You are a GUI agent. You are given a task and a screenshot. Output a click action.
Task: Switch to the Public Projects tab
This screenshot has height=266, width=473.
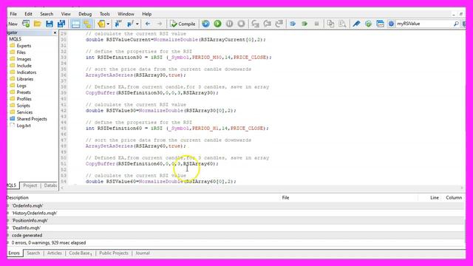click(114, 253)
